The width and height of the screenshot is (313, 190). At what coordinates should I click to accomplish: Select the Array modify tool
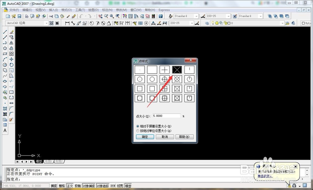11,54
